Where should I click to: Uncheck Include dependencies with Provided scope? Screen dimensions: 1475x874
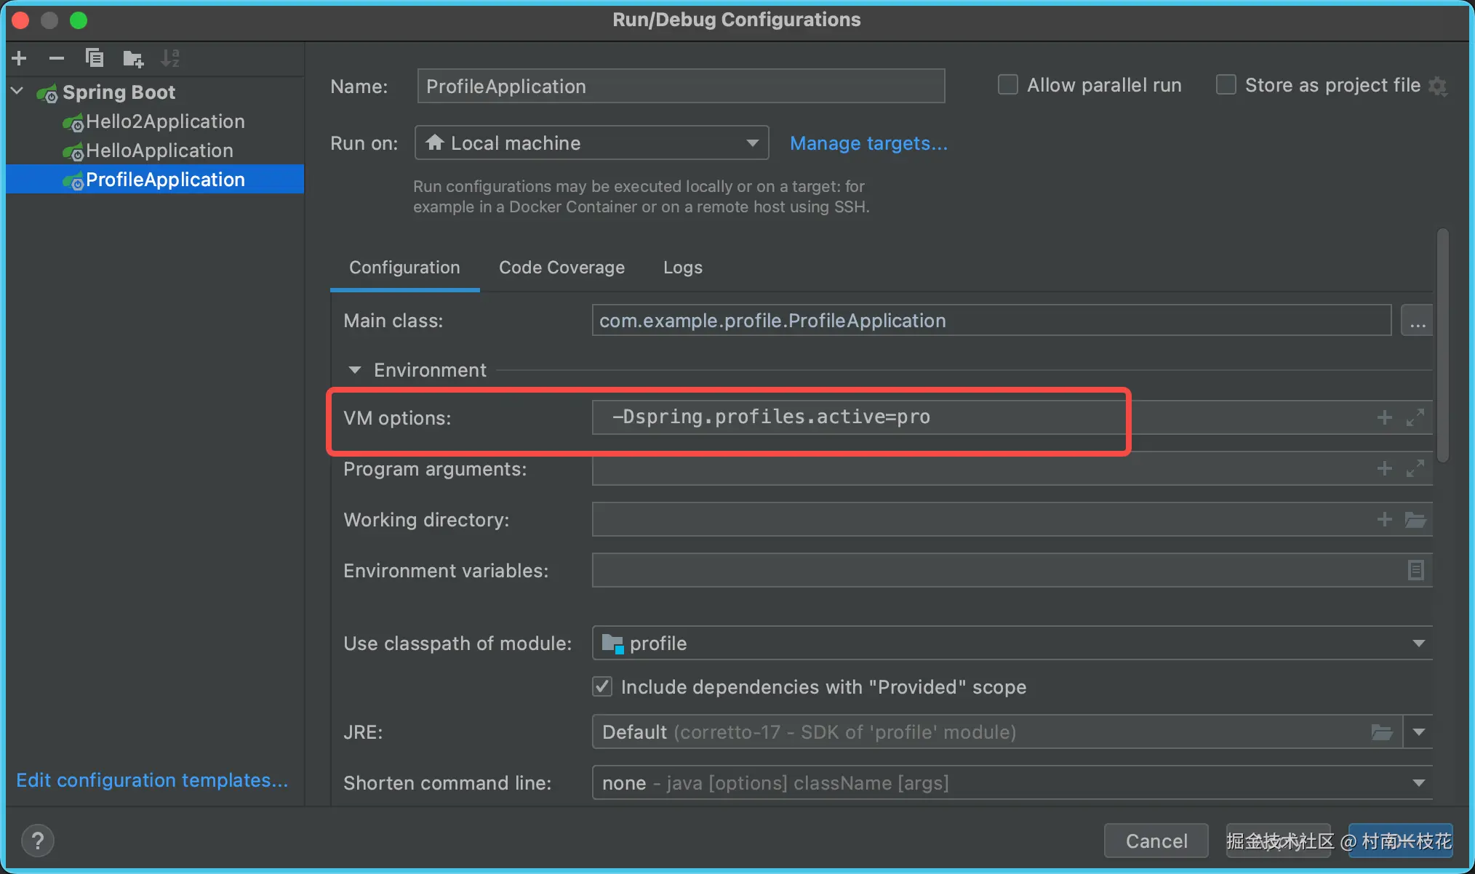(602, 686)
